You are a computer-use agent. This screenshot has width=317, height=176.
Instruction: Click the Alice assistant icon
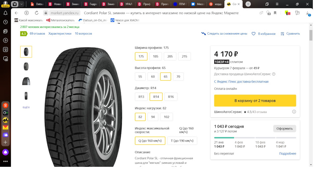point(5,152)
